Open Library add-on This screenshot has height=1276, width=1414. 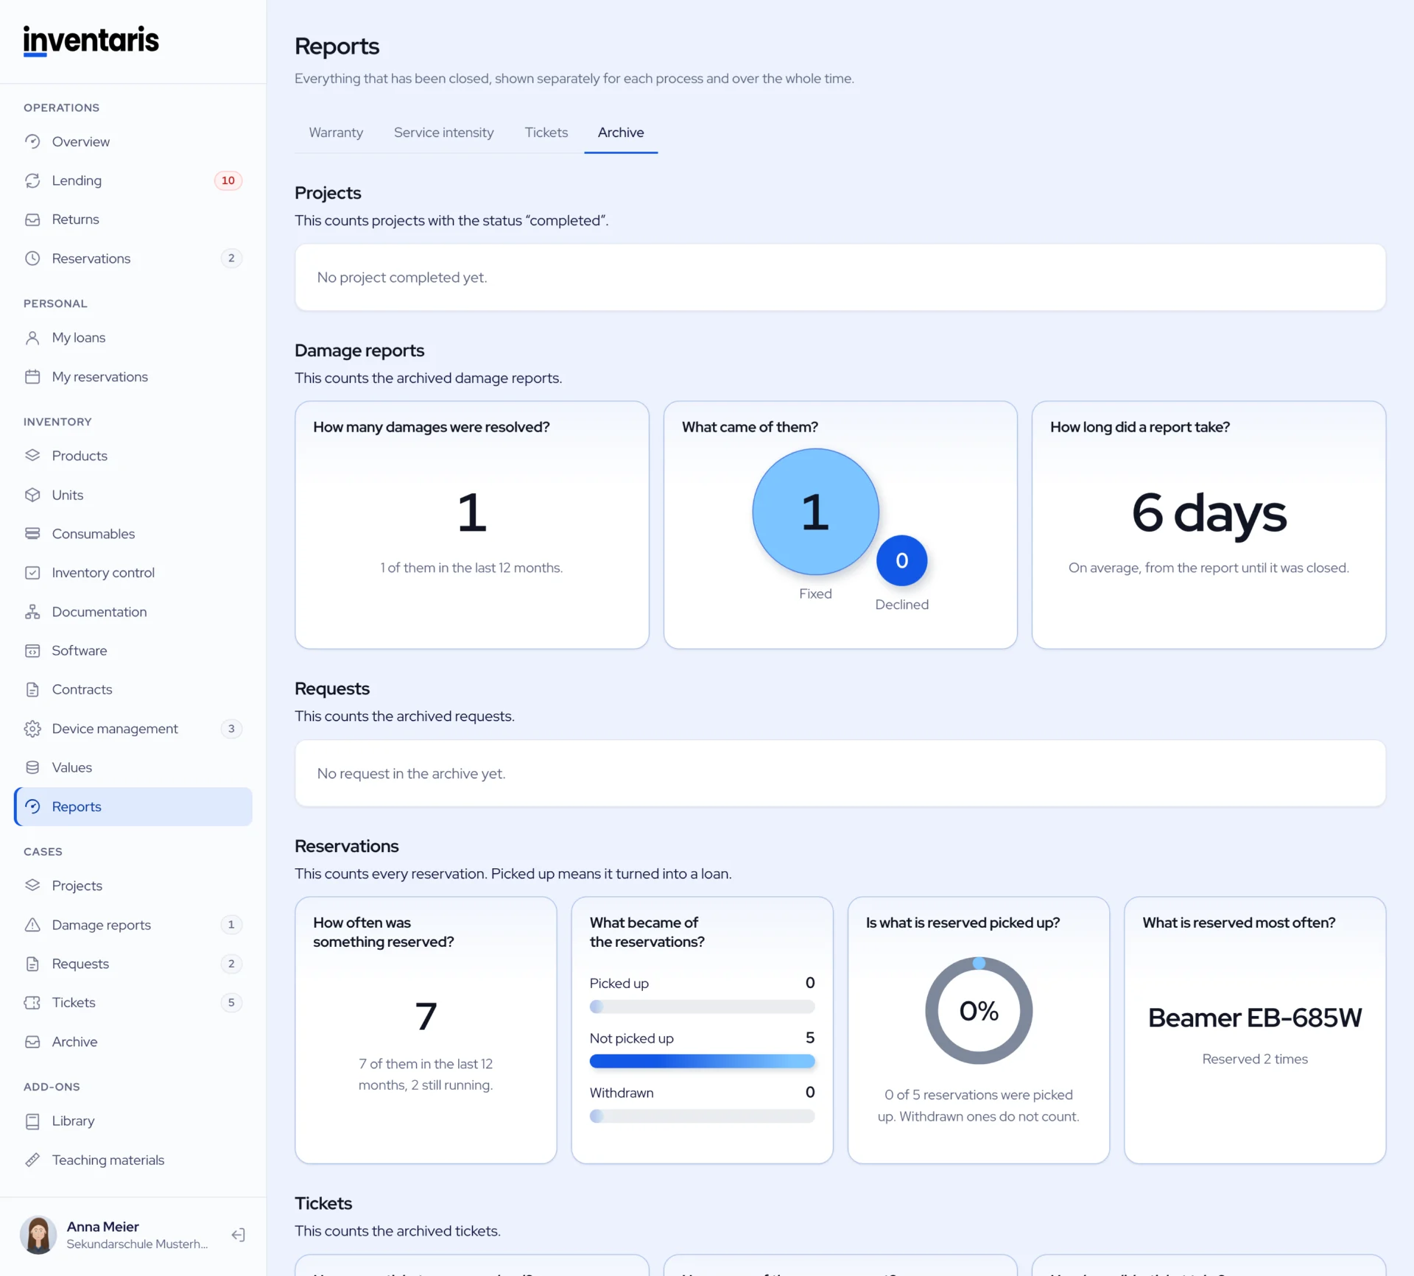(133, 1121)
